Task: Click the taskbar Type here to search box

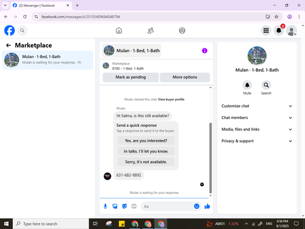Action: tap(51, 224)
